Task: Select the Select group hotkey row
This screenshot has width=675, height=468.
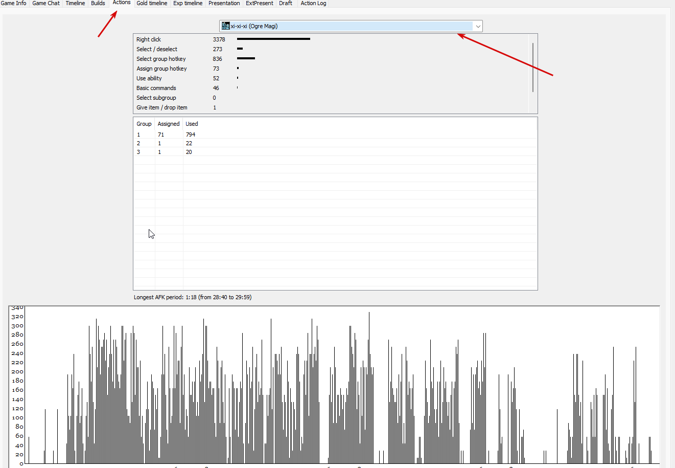Action: pyautogui.click(x=331, y=59)
